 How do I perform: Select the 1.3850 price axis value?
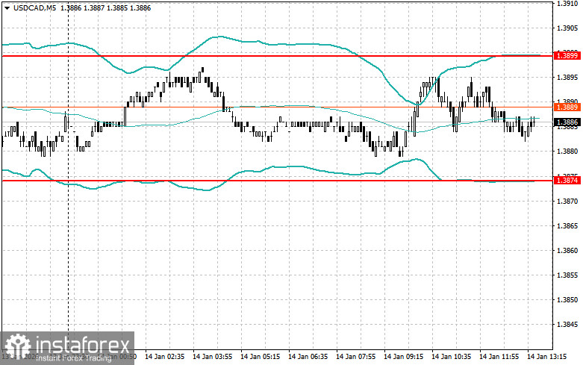coord(567,299)
